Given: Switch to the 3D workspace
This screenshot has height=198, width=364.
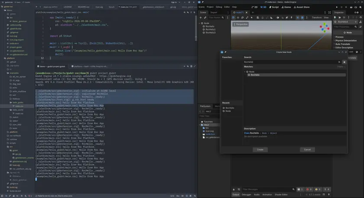Looking at the screenshot, I should click(263, 7).
